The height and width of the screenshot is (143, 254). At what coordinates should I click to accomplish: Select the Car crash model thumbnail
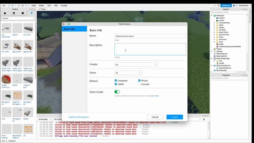pyautogui.click(x=6, y=45)
